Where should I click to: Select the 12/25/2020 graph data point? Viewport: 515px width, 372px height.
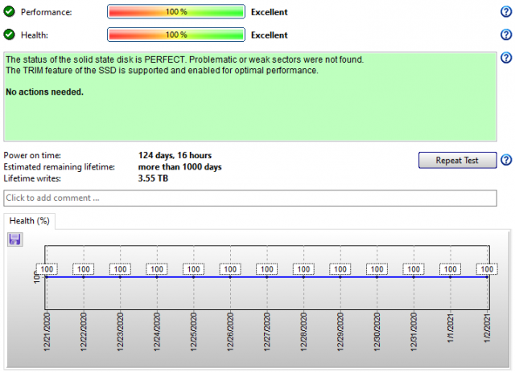(193, 277)
